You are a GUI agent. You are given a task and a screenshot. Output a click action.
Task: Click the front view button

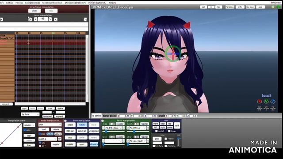[156, 124]
